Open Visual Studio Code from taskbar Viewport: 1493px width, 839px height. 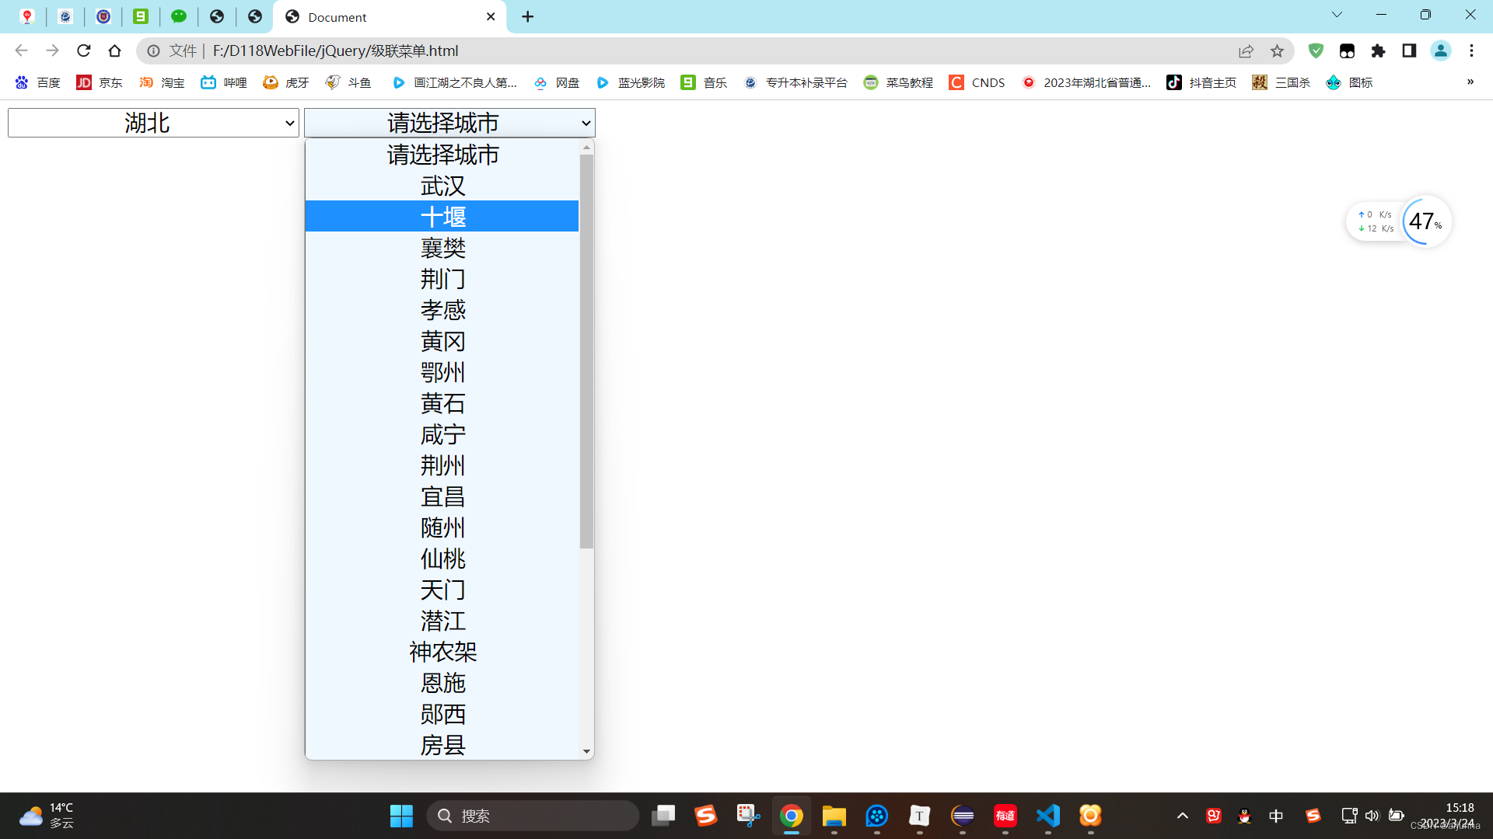click(1047, 816)
